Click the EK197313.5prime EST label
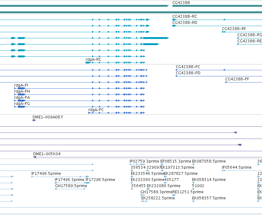Image resolution: width=262 pixels, height=215 pixels. pyautogui.click(x=177, y=167)
